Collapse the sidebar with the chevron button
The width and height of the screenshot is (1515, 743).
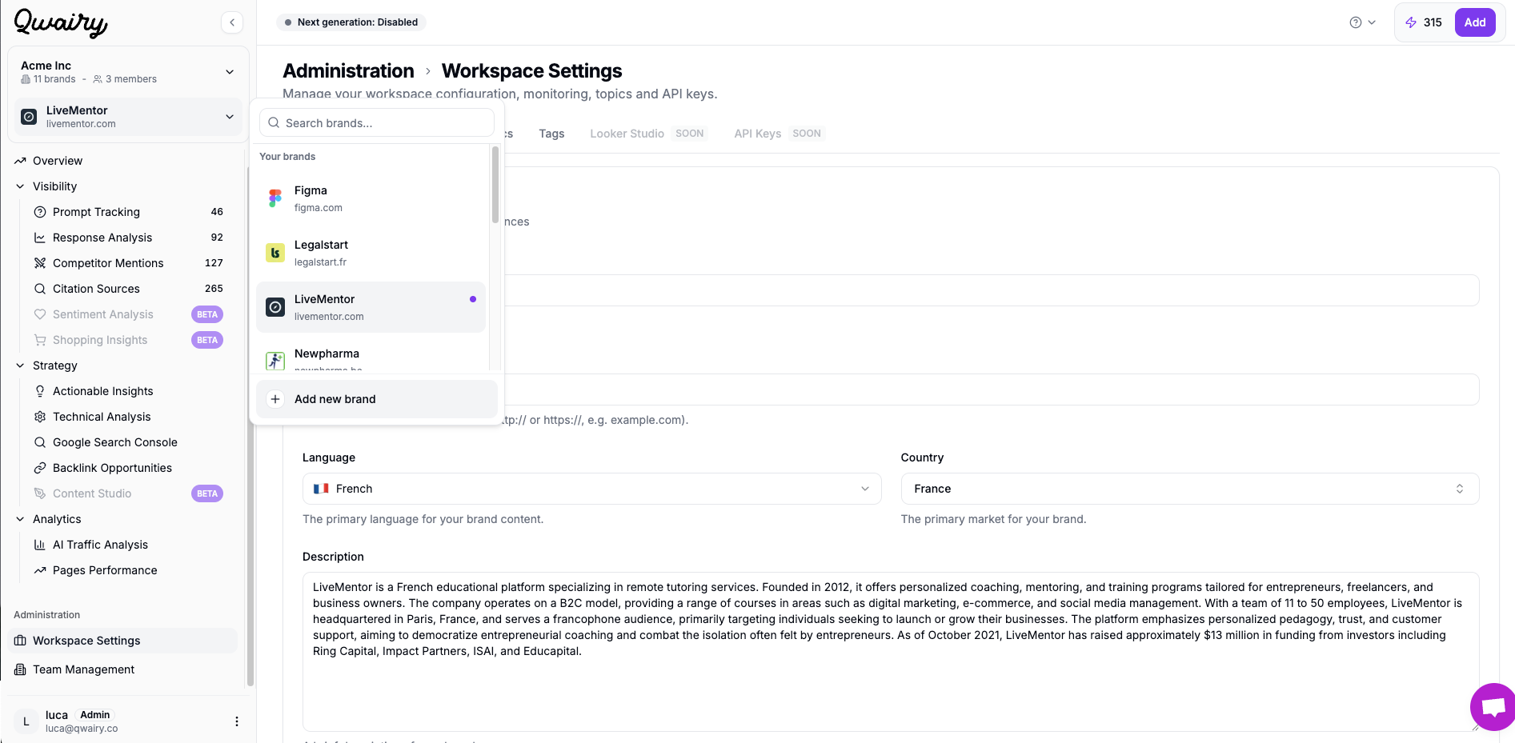coord(232,22)
